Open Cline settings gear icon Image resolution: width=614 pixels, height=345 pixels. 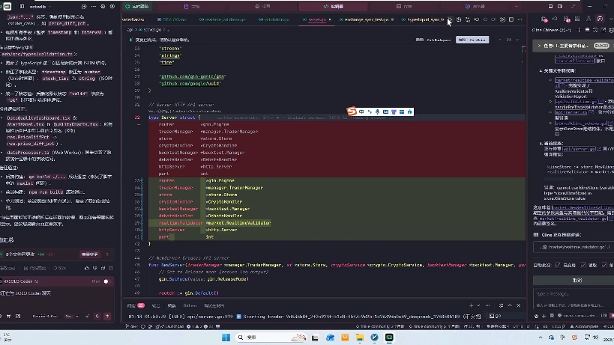pos(610,30)
